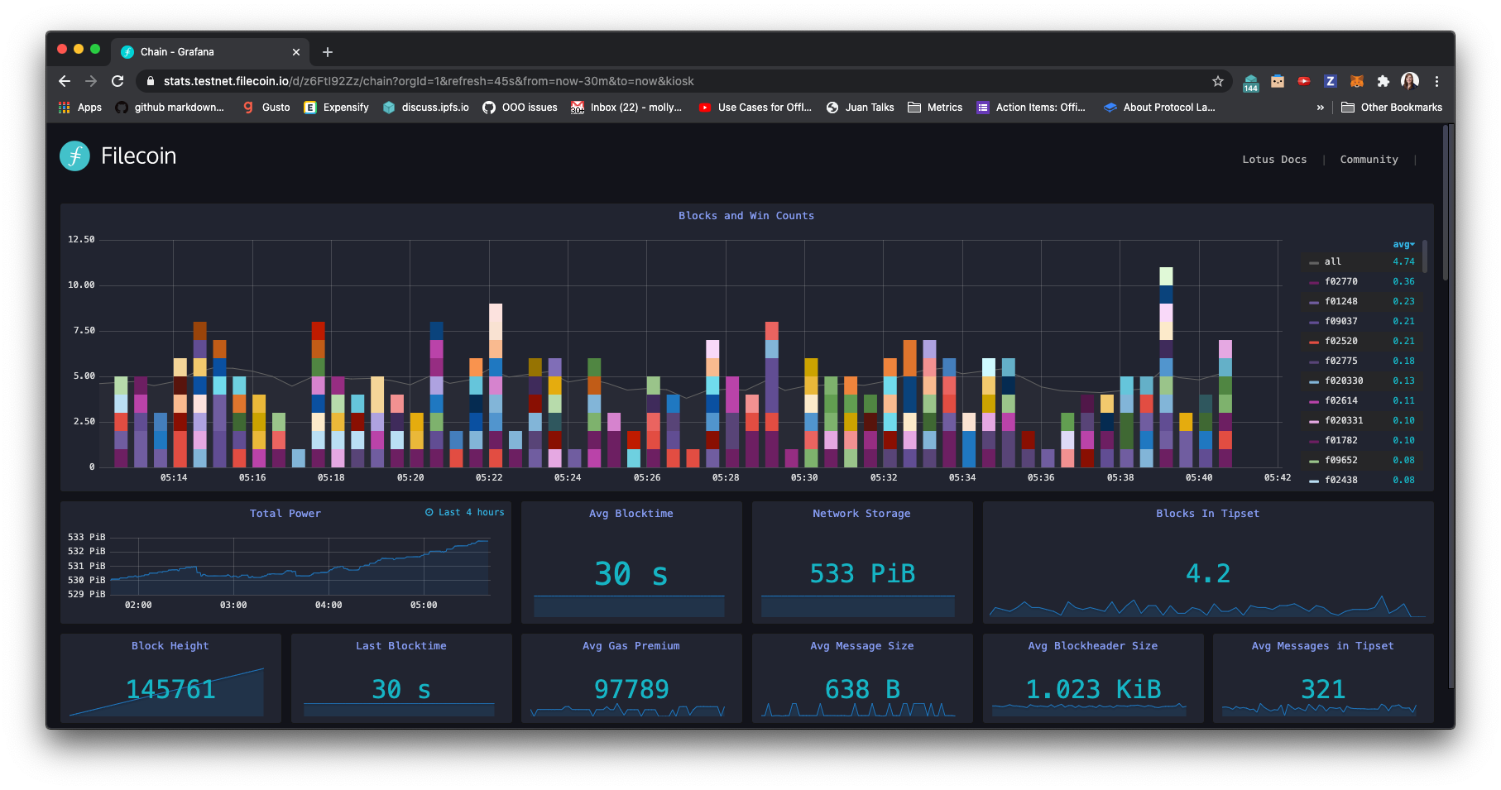
Task: Open the avg sort dropdown in the legend
Action: 1403,244
